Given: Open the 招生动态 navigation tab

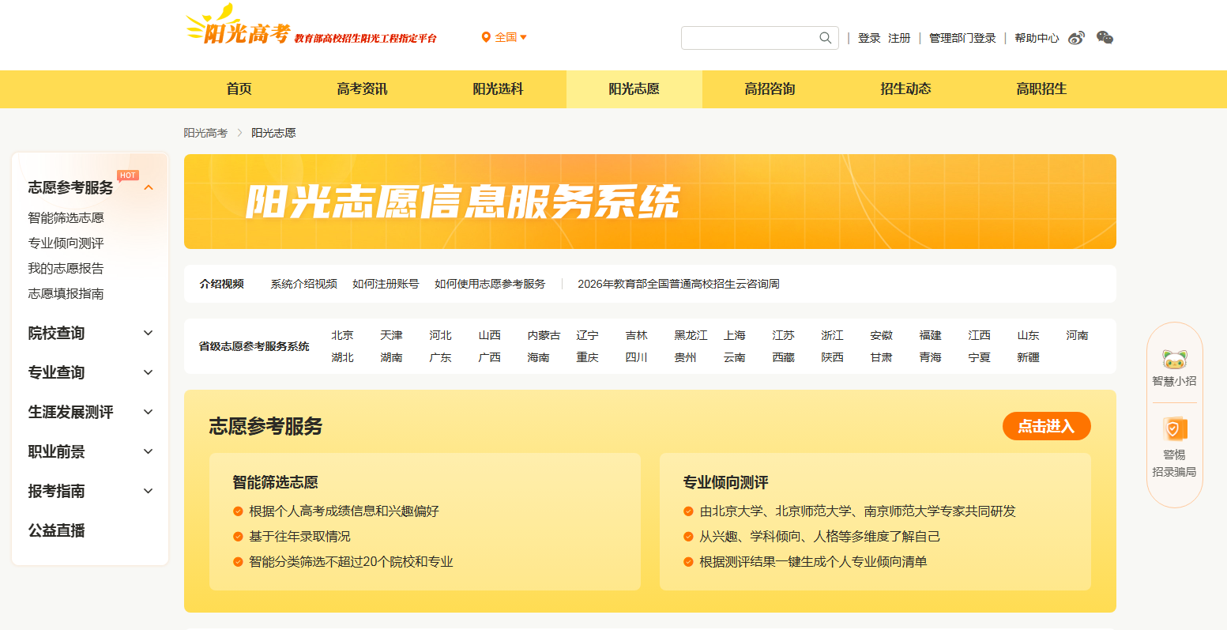Looking at the screenshot, I should pos(906,89).
